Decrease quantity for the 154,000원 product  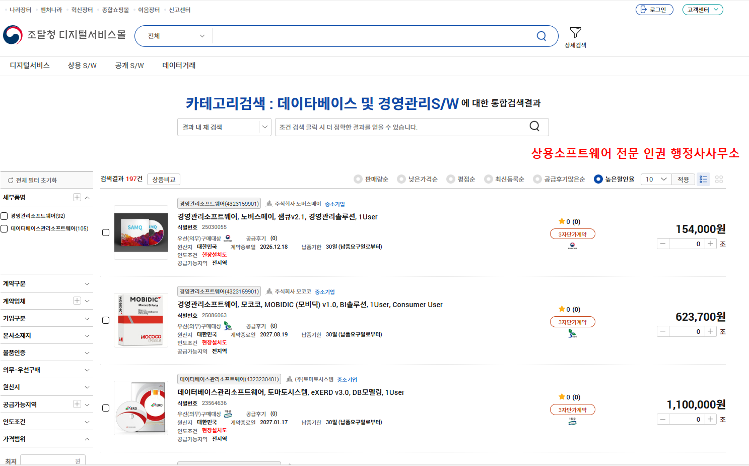click(663, 244)
